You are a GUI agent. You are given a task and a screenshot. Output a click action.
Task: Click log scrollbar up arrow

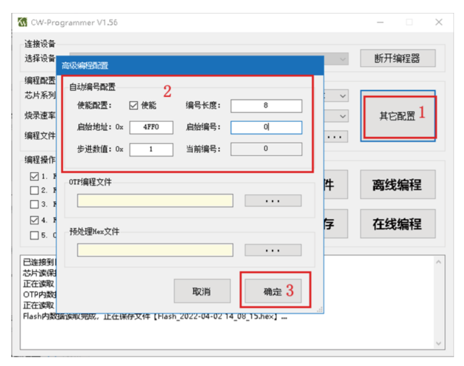pos(439,262)
